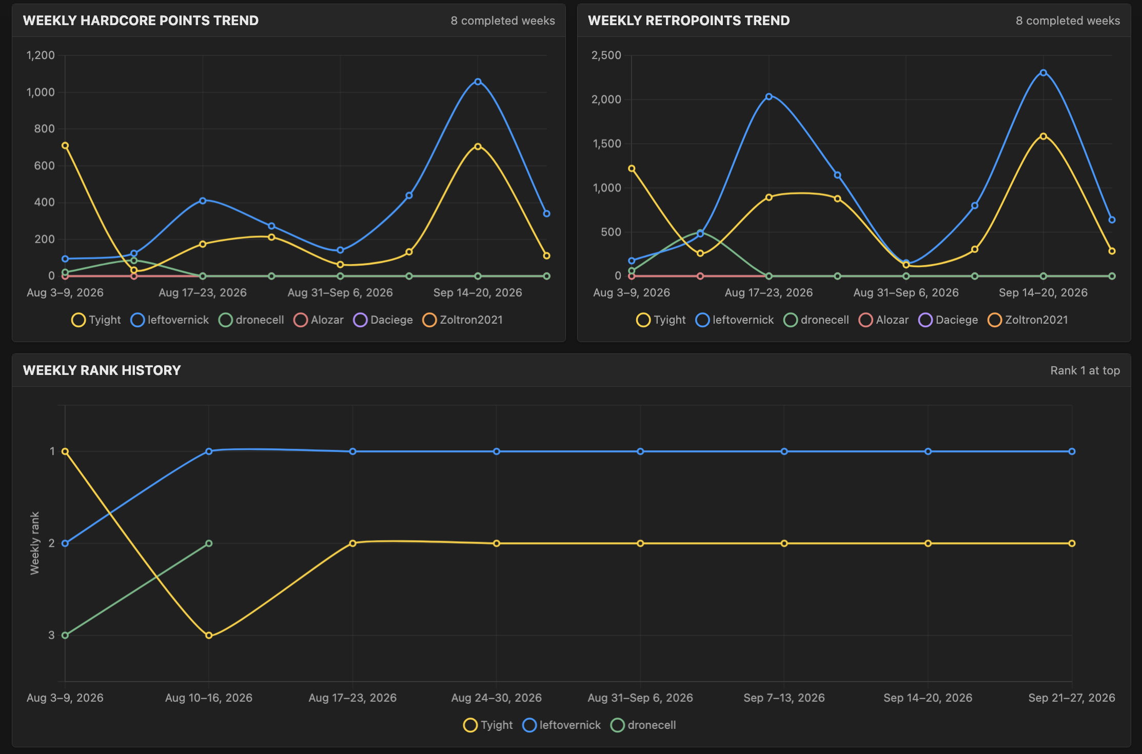1142x754 pixels.
Task: Click Tyight Aug 3–9 point in RetroPoints chart
Action: click(x=632, y=168)
